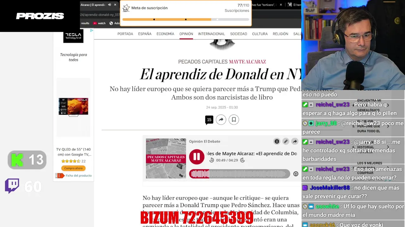Open the 'results' bookmark
This screenshot has width=405, height=227.
click(x=85, y=23)
